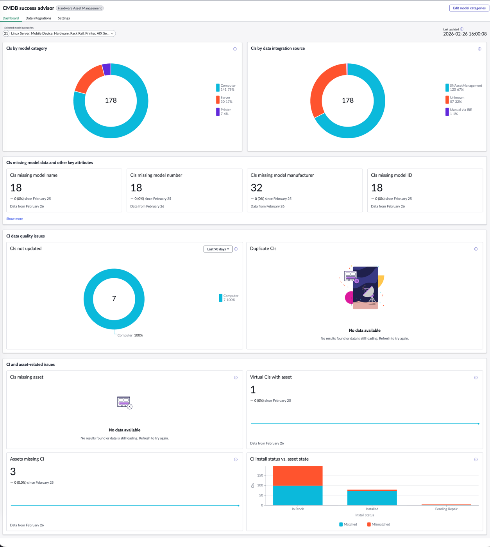
Task: Open info icon beside Last 90 days dropdown
Action: point(236,249)
